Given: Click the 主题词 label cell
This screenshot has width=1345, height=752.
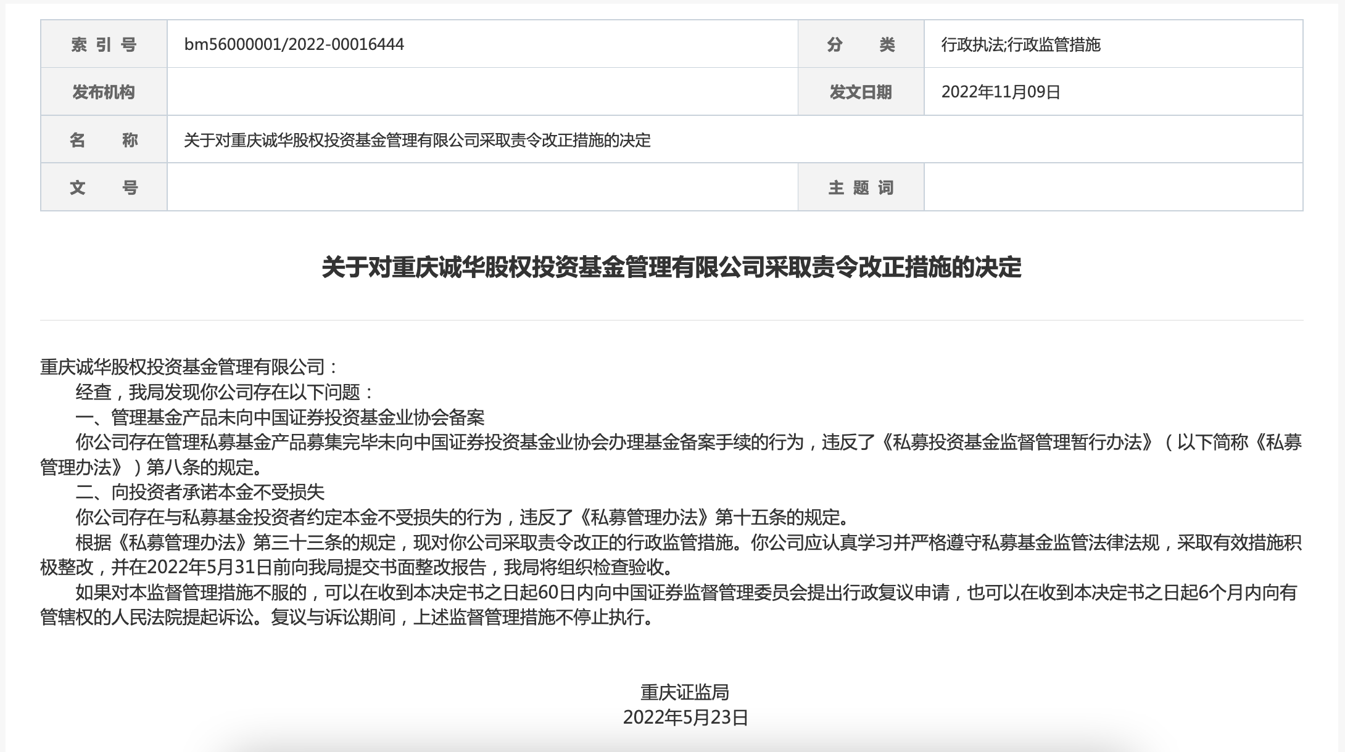Looking at the screenshot, I should point(861,187).
